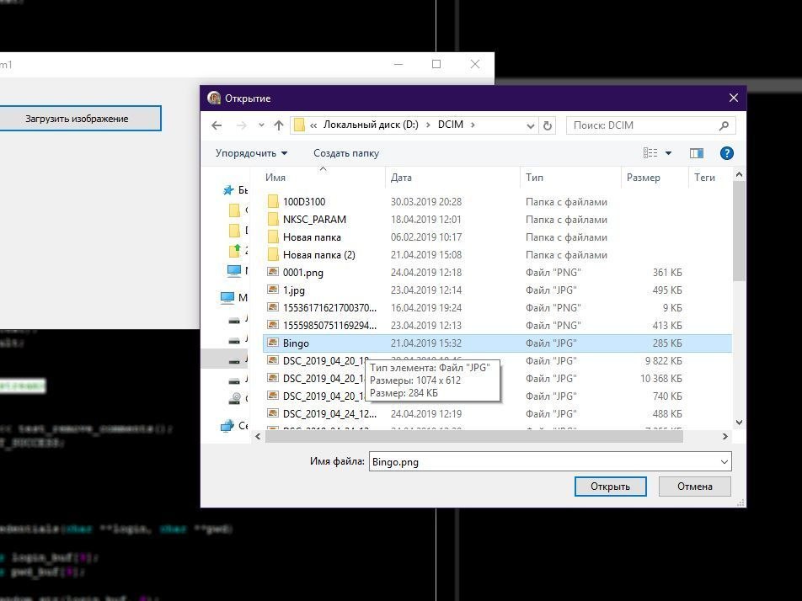Click the search magnifier icon
The width and height of the screenshot is (802, 601).
click(x=724, y=125)
